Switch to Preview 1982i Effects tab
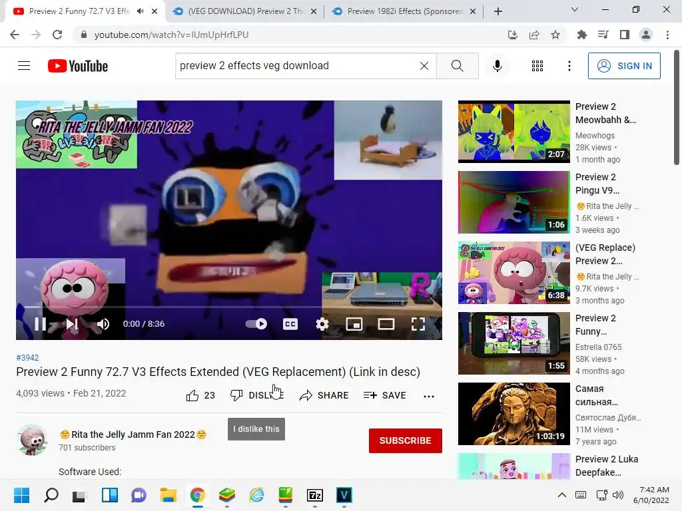 [x=404, y=11]
